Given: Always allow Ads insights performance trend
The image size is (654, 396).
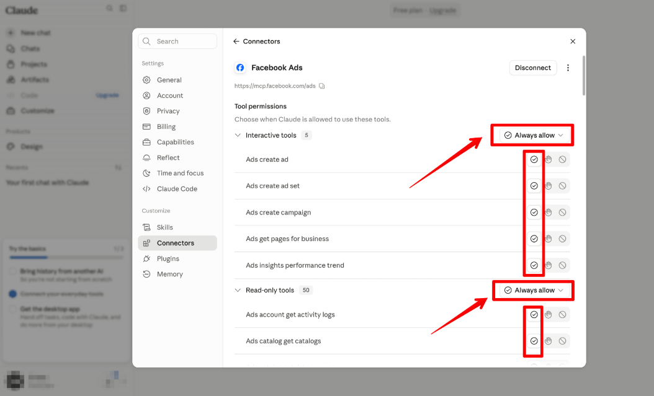Looking at the screenshot, I should click(534, 265).
